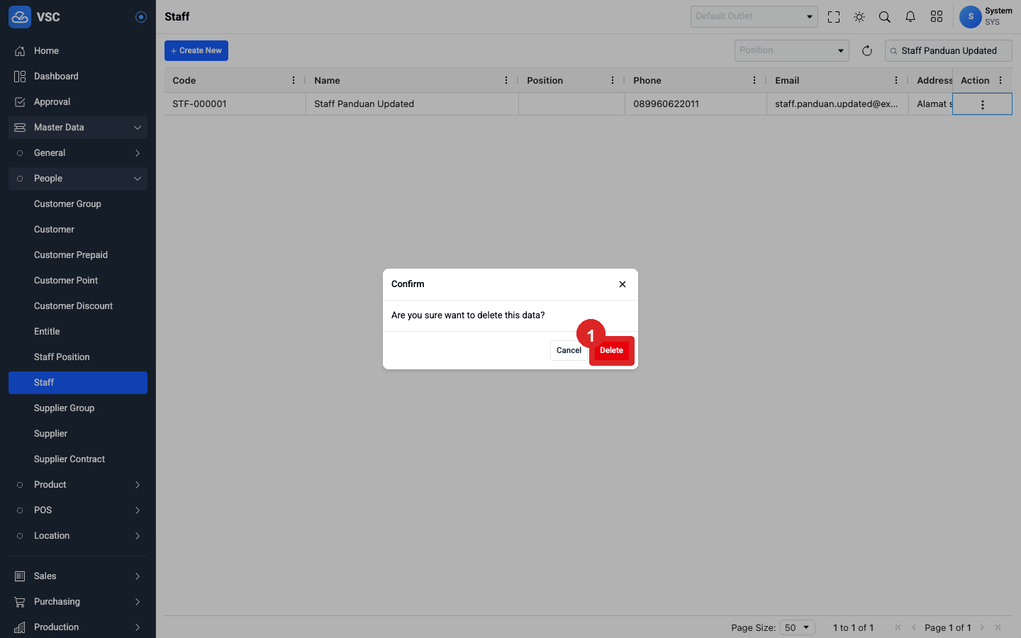Image resolution: width=1021 pixels, height=638 pixels.
Task: Open Code column menu icon
Action: pyautogui.click(x=294, y=80)
